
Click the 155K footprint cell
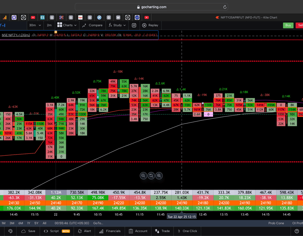[x=271, y=105]
